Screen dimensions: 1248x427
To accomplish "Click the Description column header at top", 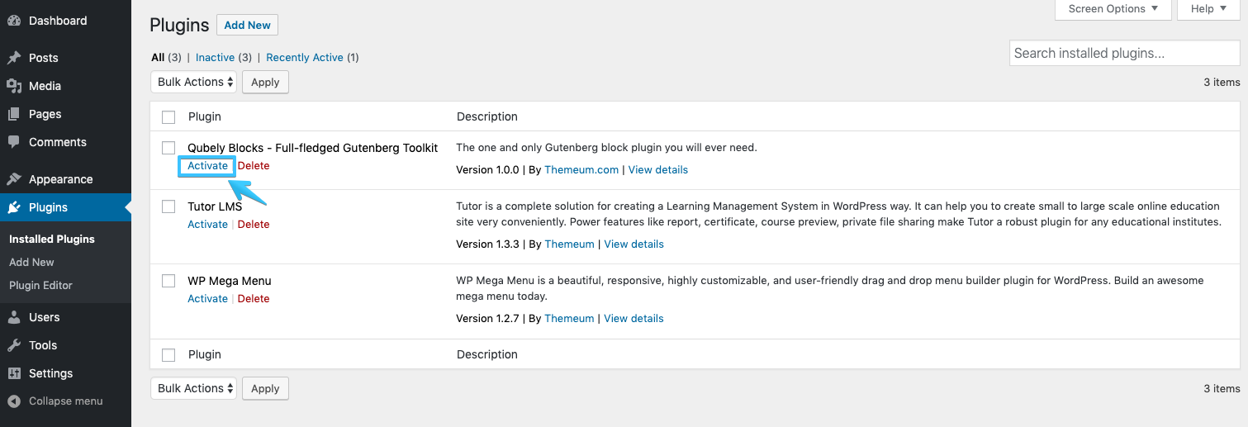I will pyautogui.click(x=487, y=116).
